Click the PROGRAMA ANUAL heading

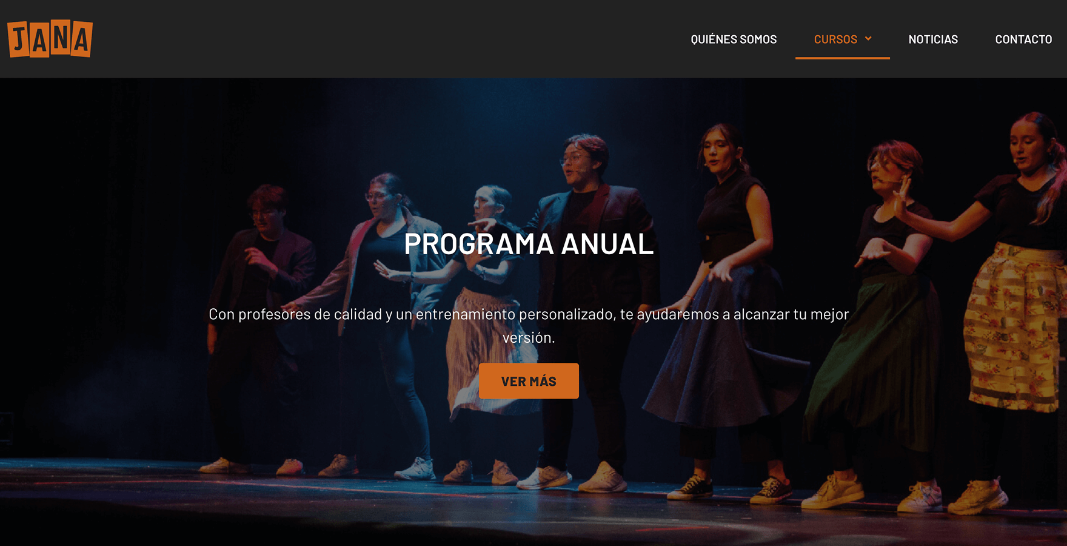coord(529,244)
